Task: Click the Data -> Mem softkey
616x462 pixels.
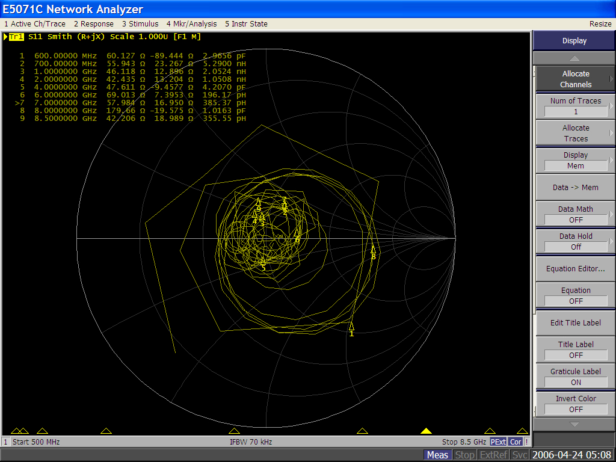Action: [575, 188]
